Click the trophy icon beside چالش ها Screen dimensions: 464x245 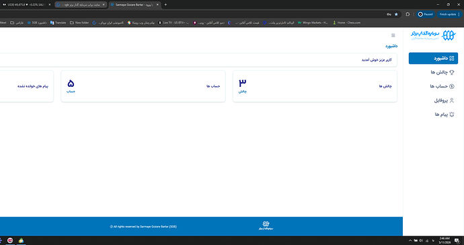(x=452, y=72)
